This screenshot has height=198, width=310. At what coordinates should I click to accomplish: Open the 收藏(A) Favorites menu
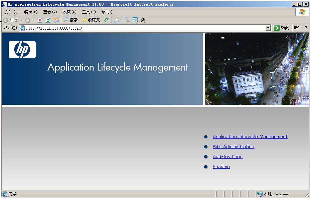click(x=69, y=12)
